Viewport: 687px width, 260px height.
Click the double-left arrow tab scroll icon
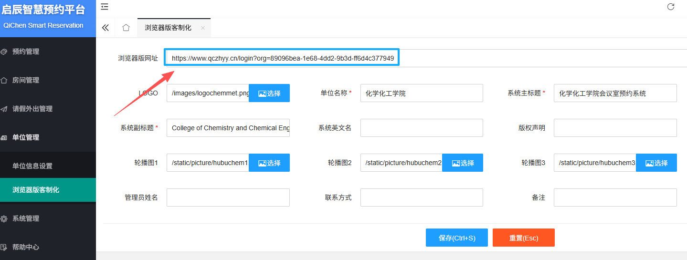tap(106, 28)
